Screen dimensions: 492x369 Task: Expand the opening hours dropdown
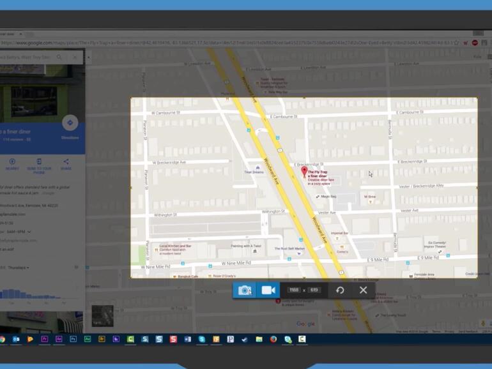pos(29,231)
